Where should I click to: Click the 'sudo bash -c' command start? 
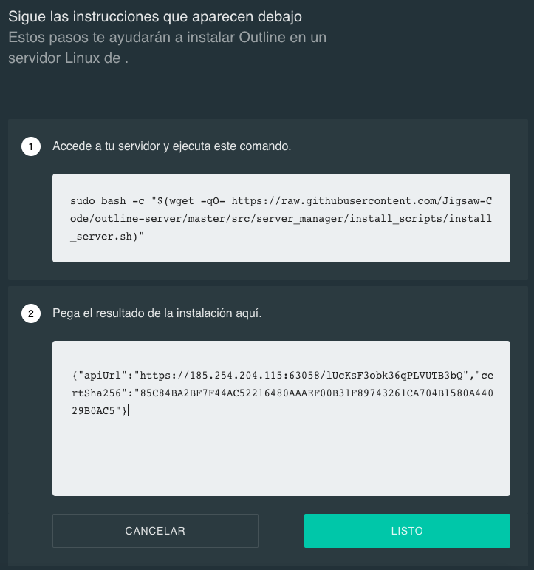click(107, 201)
